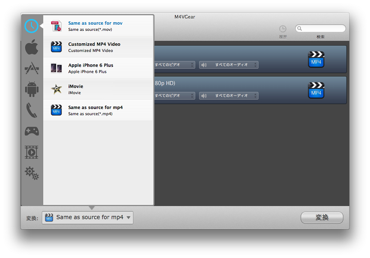Select the iMovie output profile
This screenshot has height=258, width=370.
(x=98, y=89)
